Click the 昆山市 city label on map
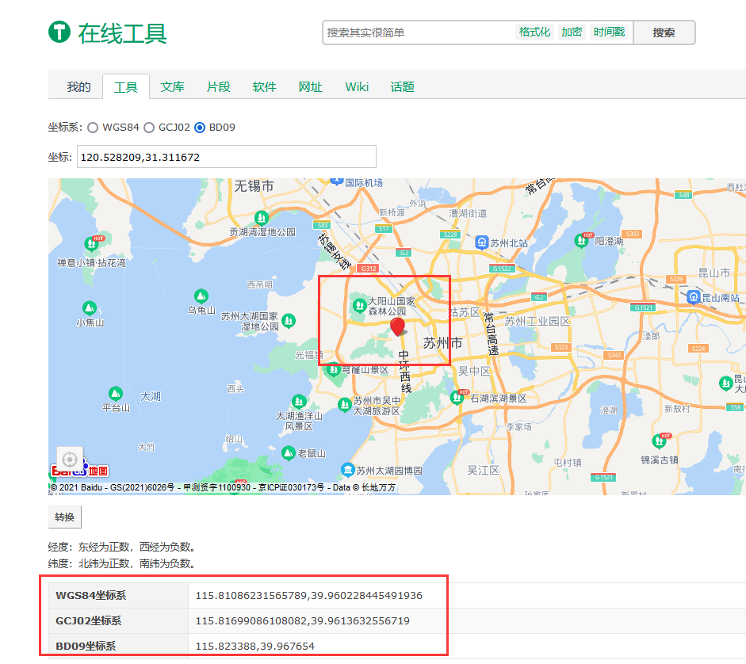This screenshot has width=746, height=664. (x=714, y=273)
